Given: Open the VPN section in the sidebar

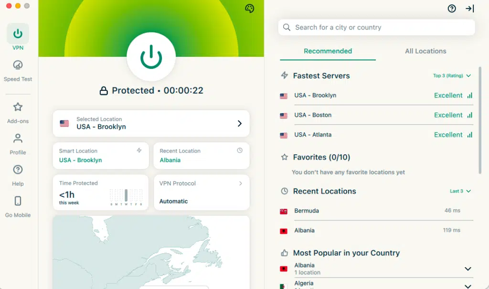Looking at the screenshot, I should click(18, 37).
